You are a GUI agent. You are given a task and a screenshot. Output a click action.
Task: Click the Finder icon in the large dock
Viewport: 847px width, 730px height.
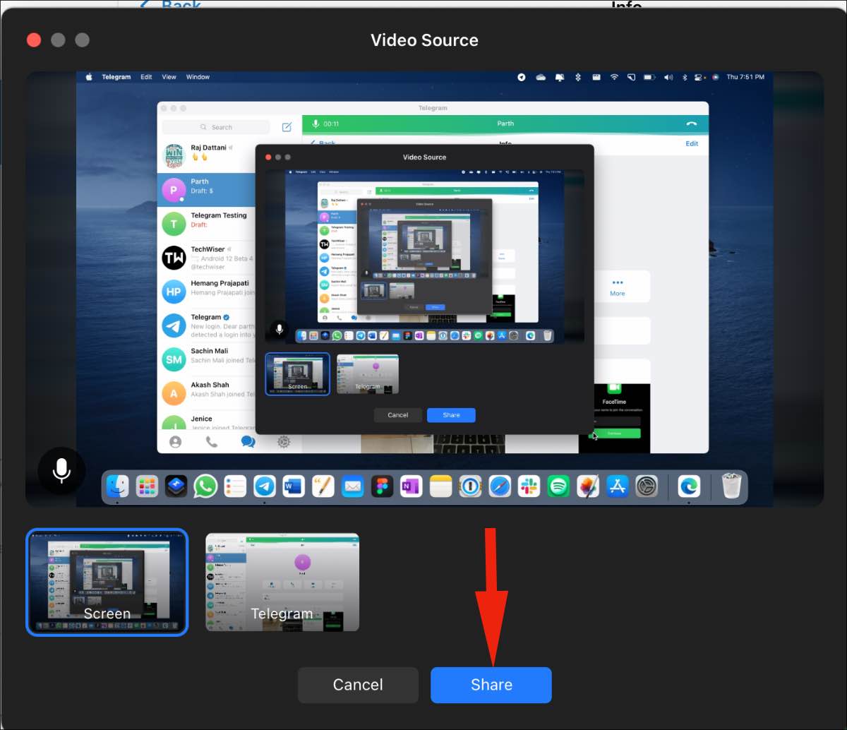117,486
